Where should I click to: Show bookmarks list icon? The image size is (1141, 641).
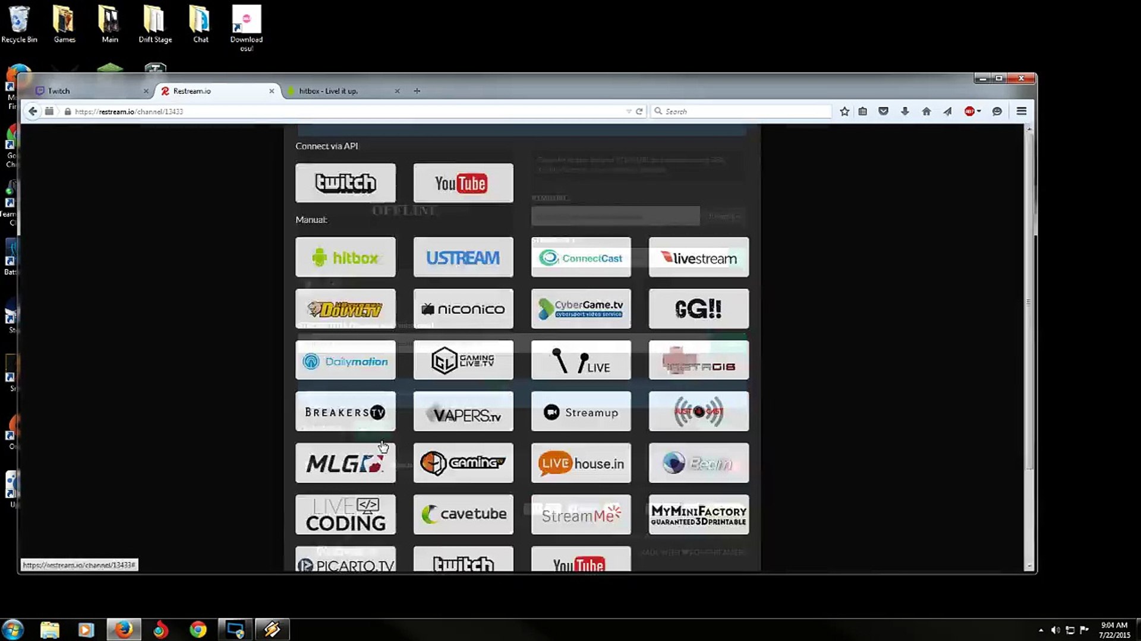click(x=863, y=111)
